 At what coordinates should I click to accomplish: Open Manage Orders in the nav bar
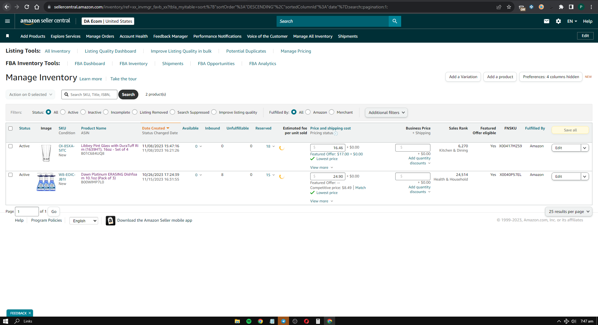tap(100, 36)
